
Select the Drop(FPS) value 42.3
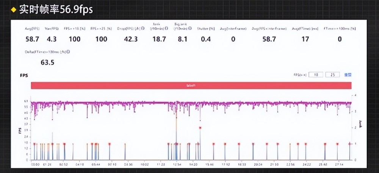(131, 39)
